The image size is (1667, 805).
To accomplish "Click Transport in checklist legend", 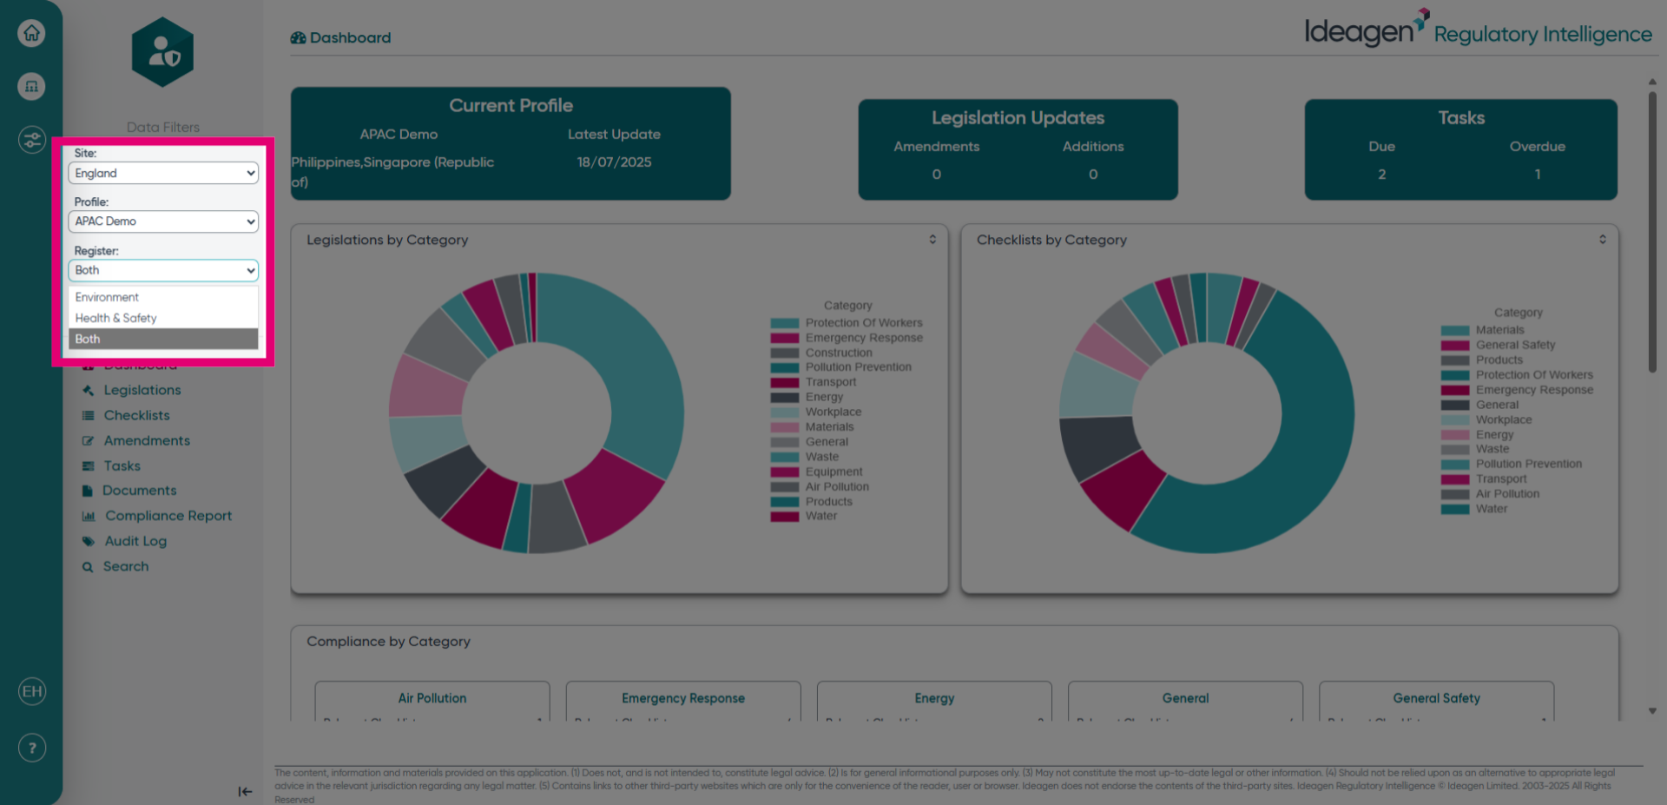I will (x=1501, y=479).
